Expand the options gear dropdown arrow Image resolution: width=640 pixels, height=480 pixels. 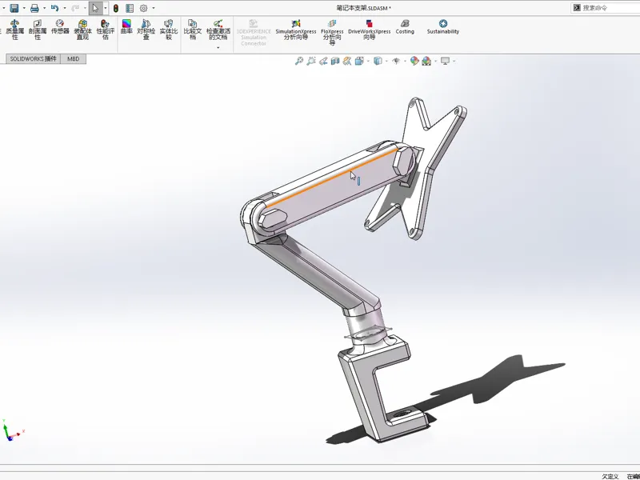point(154,8)
